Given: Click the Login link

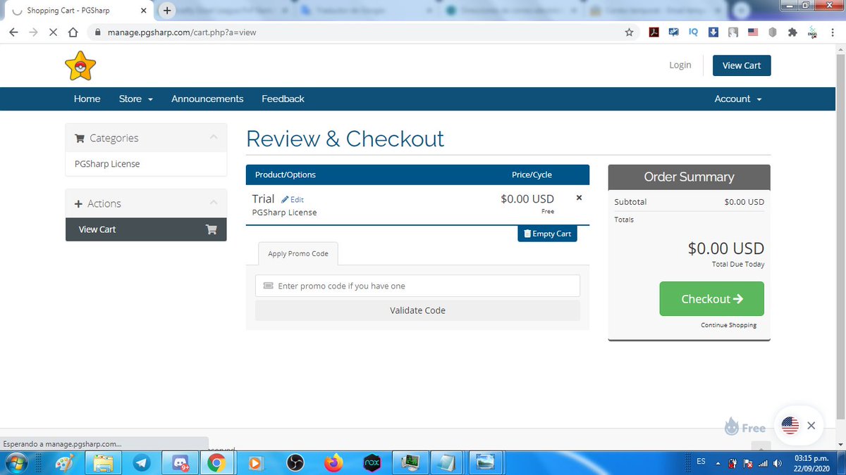Looking at the screenshot, I should point(680,65).
